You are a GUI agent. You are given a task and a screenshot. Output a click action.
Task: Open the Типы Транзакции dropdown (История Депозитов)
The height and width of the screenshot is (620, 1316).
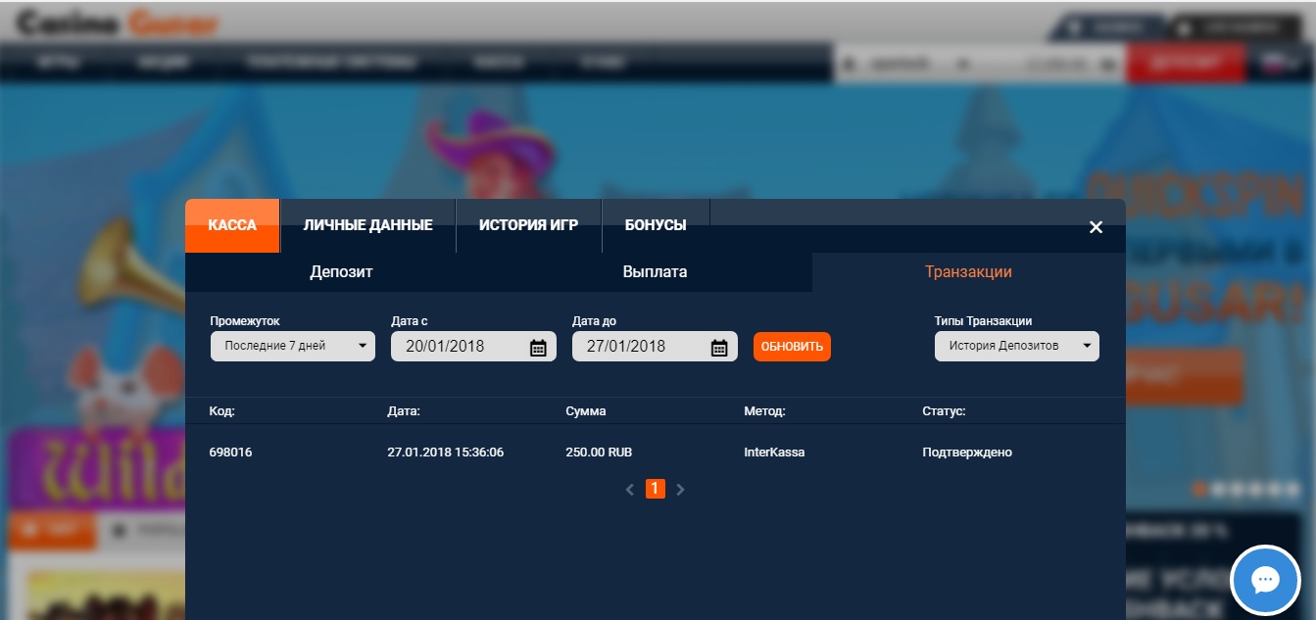point(1017,346)
